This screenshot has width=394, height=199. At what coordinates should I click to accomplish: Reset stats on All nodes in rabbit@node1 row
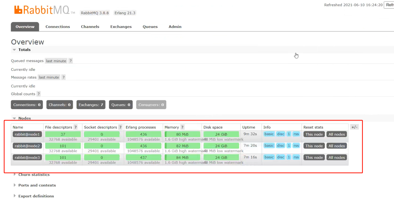pos(337,134)
